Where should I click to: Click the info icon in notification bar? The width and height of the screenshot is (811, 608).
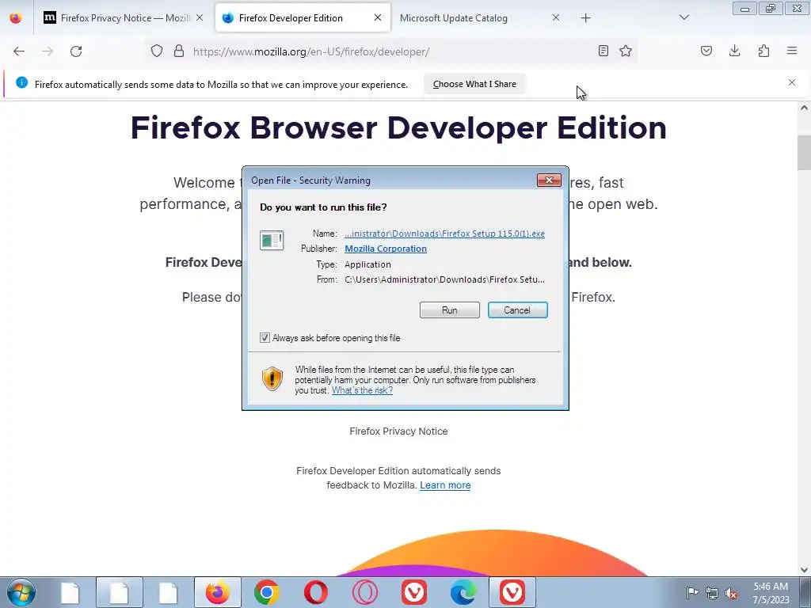[21, 82]
